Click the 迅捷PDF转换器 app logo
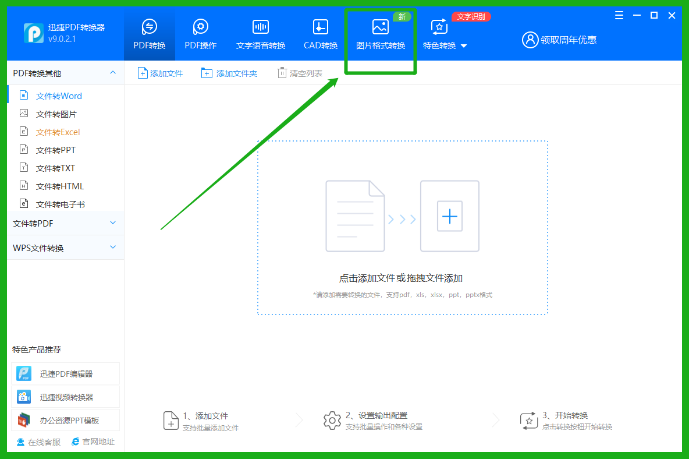689x459 pixels. point(33,33)
